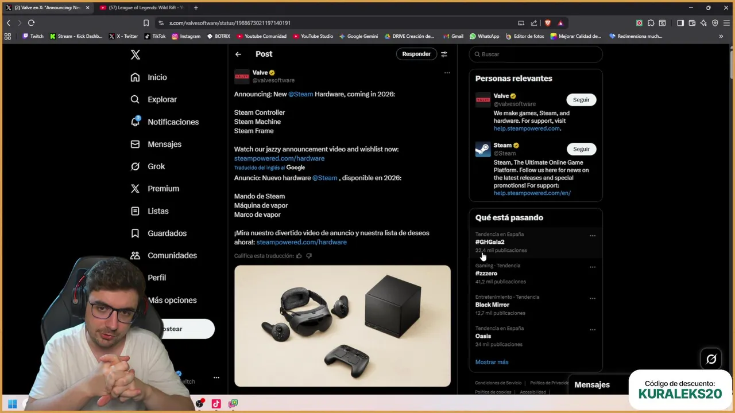The width and height of the screenshot is (735, 413).
Task: Reload the page
Action: pos(31,23)
